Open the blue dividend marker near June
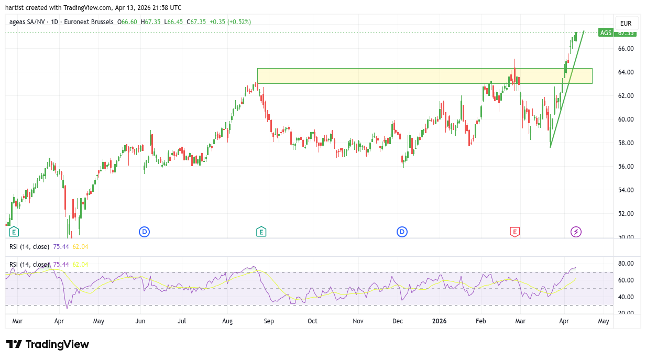The width and height of the screenshot is (646, 360). coord(144,232)
